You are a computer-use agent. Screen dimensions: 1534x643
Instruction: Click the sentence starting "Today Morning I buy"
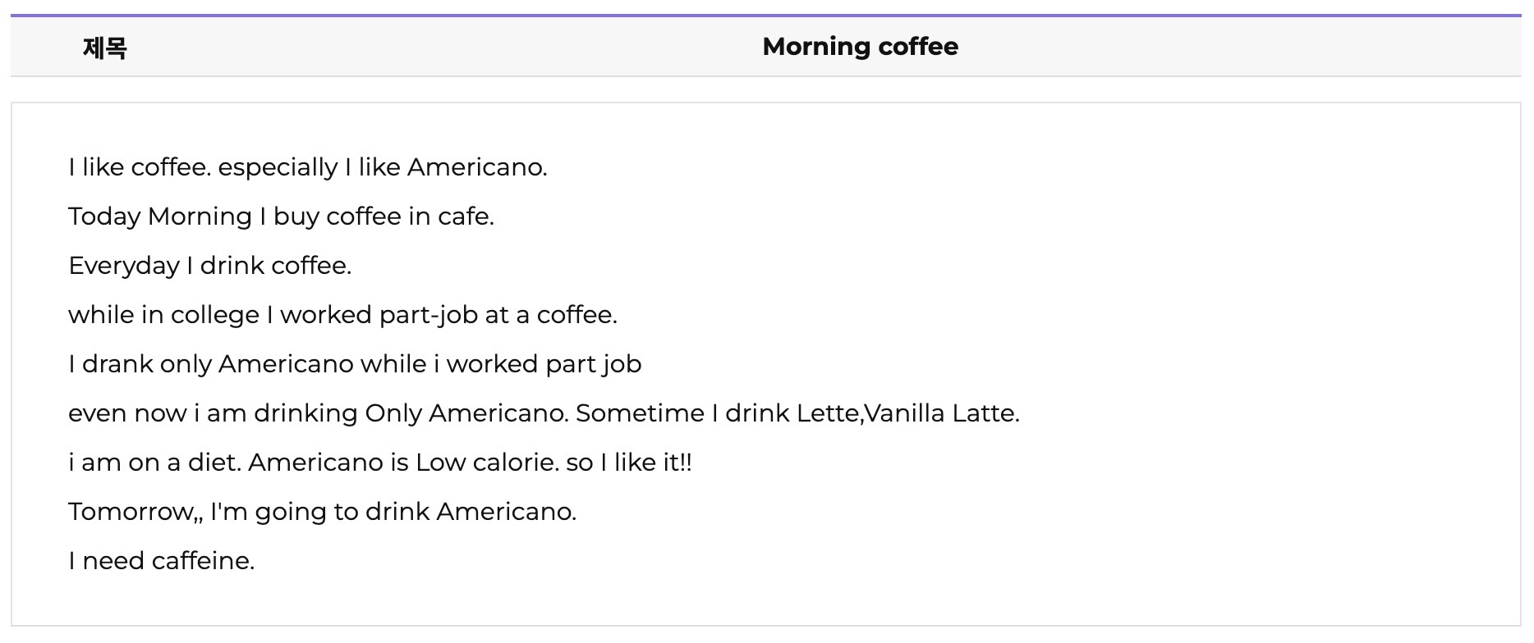click(x=281, y=217)
